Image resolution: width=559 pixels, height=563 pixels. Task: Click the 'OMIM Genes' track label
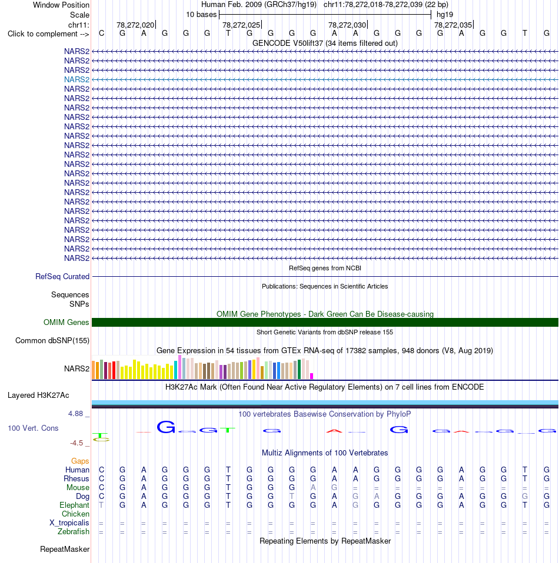(x=66, y=323)
